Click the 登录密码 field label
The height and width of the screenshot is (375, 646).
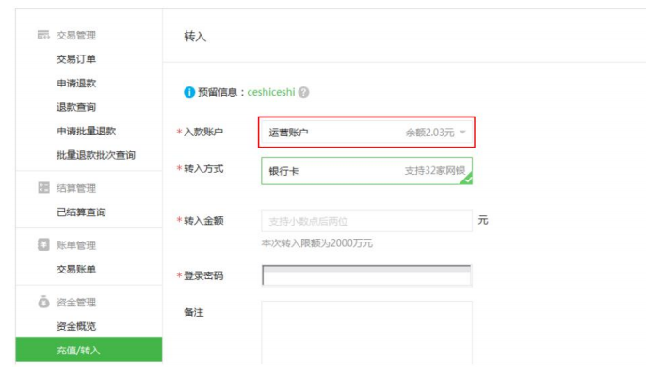(203, 275)
